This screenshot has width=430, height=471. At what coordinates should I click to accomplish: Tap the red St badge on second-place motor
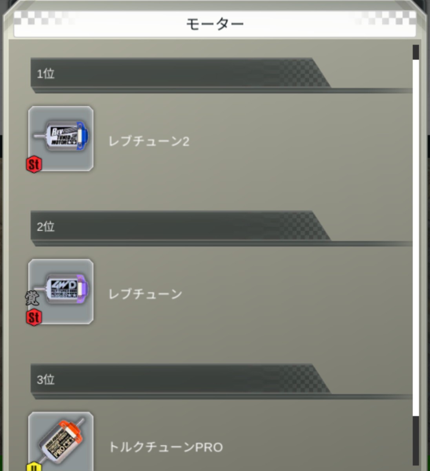pos(34,317)
